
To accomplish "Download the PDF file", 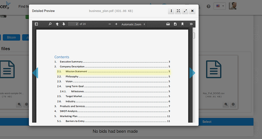I will point(175,24).
